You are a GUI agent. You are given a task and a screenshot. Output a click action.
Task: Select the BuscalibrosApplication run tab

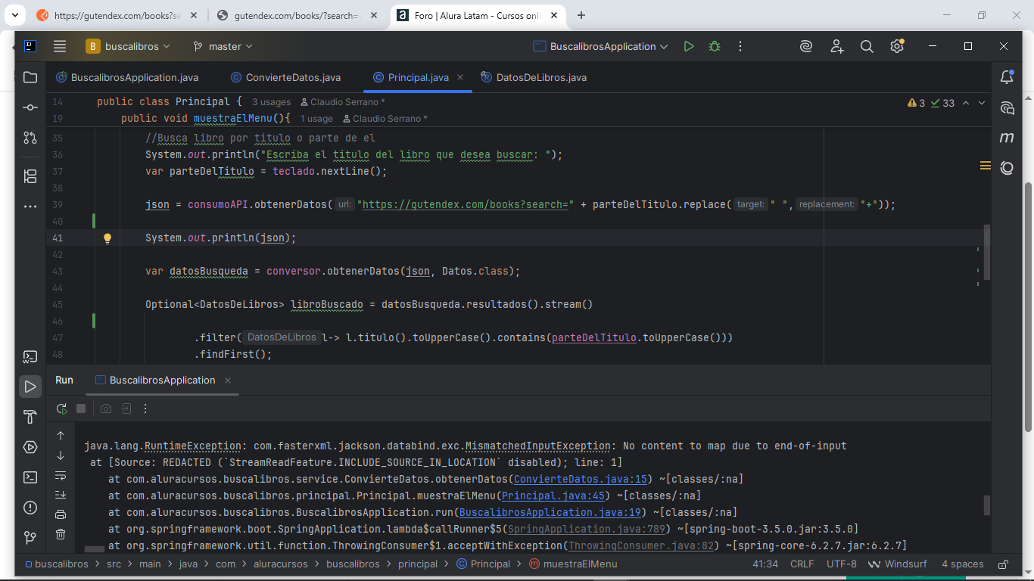pyautogui.click(x=155, y=380)
